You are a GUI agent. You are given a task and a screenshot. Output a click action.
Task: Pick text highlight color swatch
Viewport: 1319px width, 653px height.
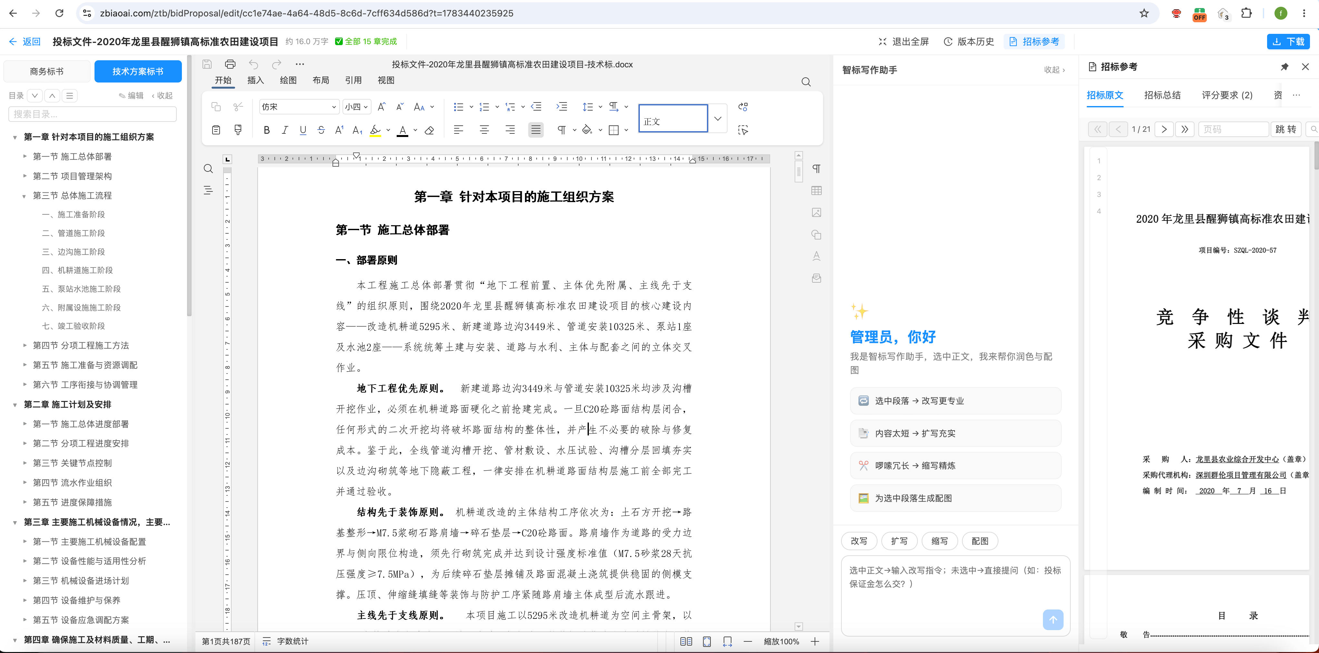(375, 130)
